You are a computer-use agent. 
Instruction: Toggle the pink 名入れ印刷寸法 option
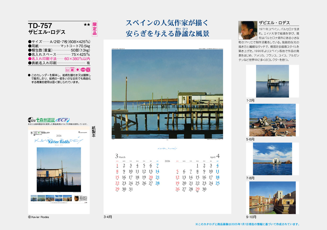58,59
